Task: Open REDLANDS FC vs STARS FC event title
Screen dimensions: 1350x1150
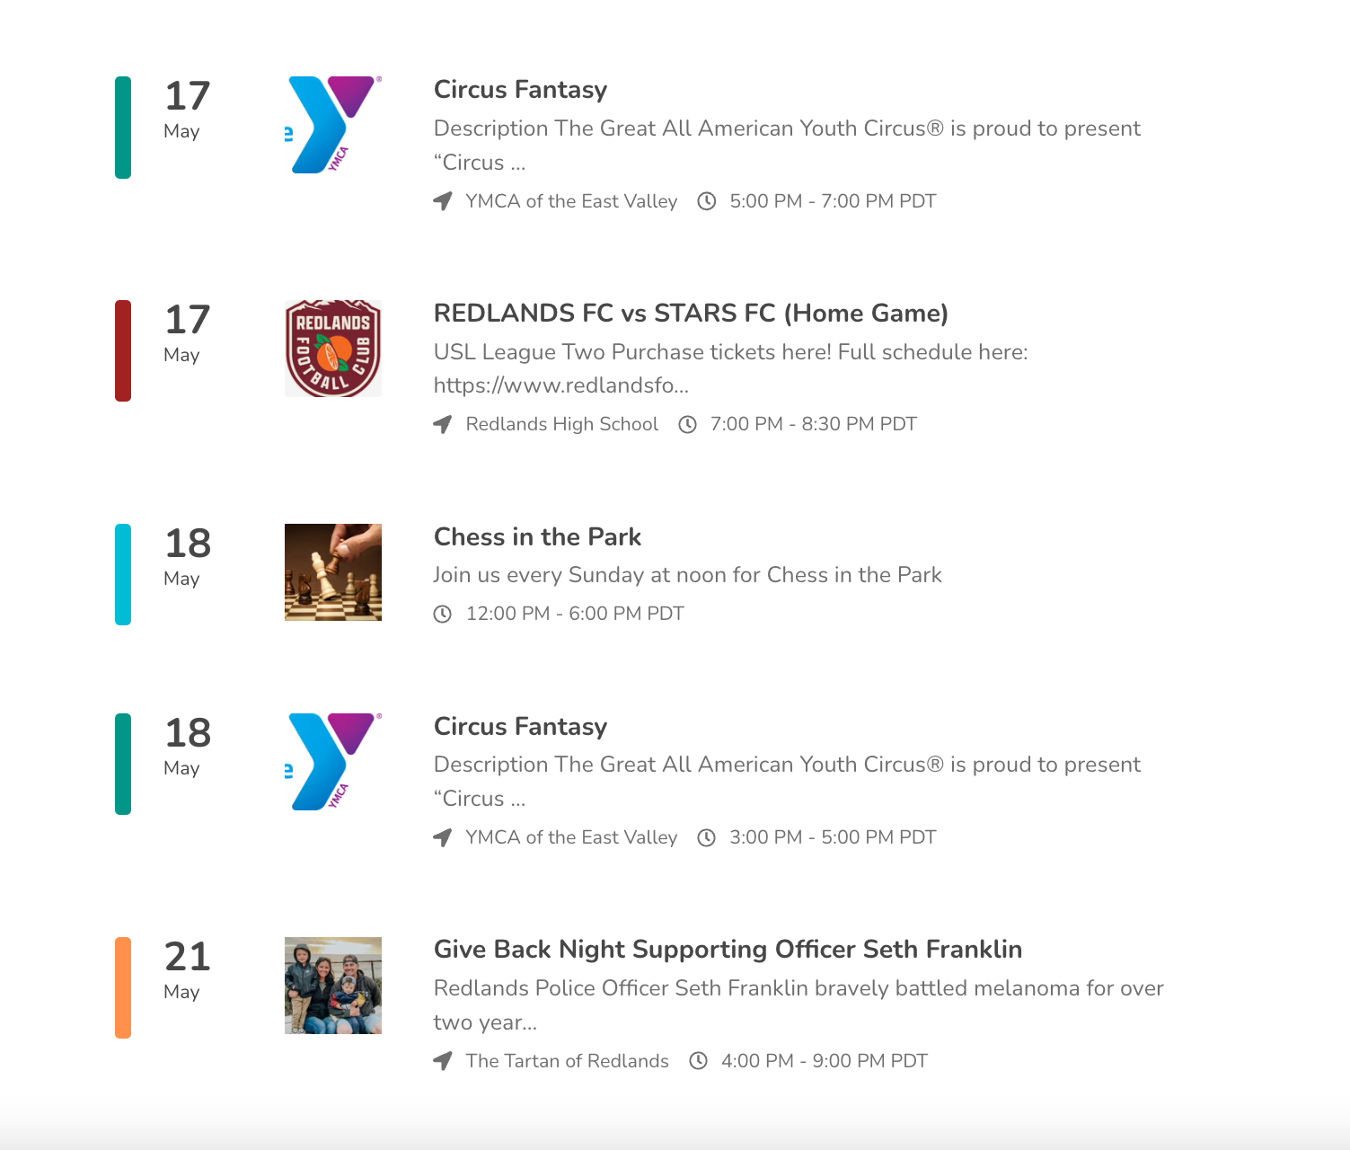Action: click(691, 313)
